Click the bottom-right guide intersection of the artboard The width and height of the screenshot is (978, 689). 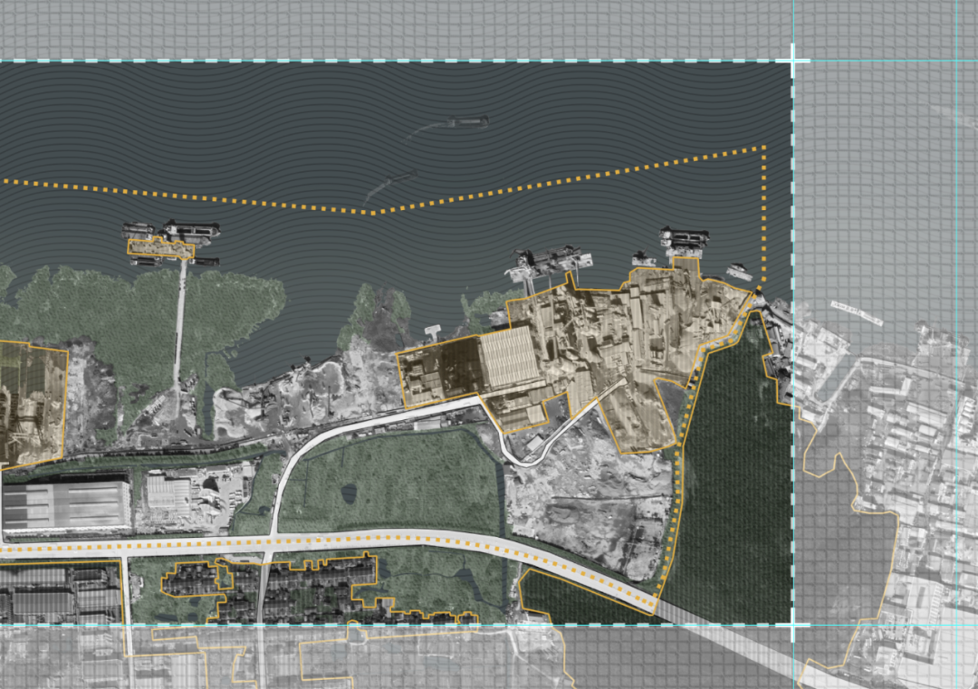[793, 624]
